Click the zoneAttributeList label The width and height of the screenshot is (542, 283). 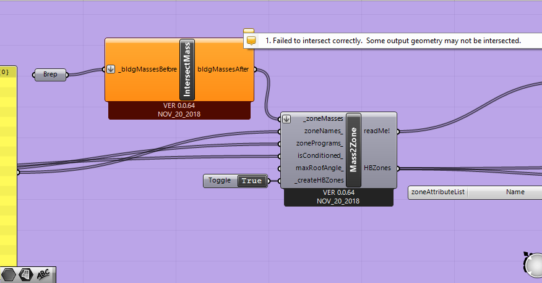(438, 192)
